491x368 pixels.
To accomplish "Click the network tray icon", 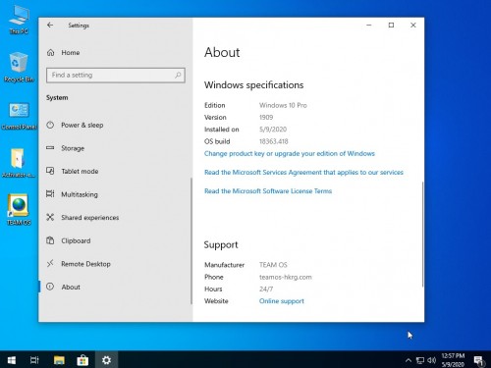I will 420,360.
